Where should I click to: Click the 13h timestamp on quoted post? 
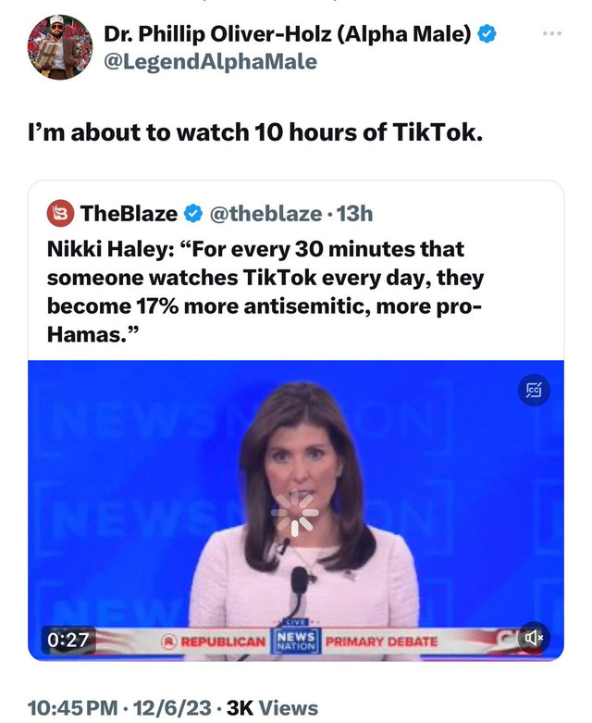click(x=353, y=214)
